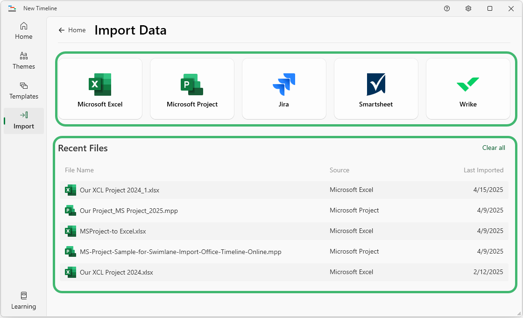Click the Clear all link
This screenshot has width=523, height=318.
click(x=494, y=148)
